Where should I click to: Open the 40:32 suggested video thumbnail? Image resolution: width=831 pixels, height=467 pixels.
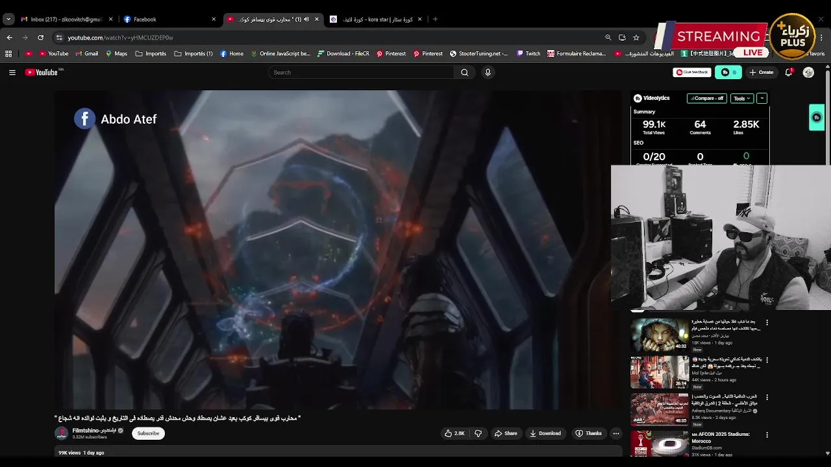(x=660, y=334)
